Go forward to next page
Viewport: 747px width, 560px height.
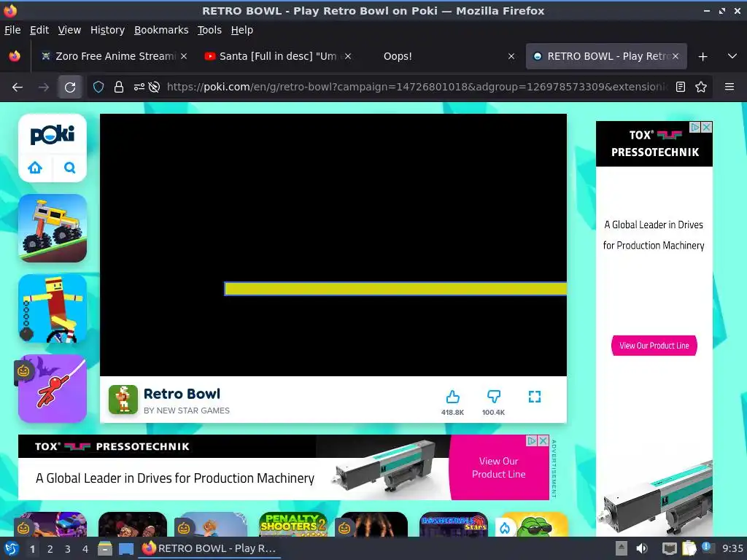coord(44,87)
